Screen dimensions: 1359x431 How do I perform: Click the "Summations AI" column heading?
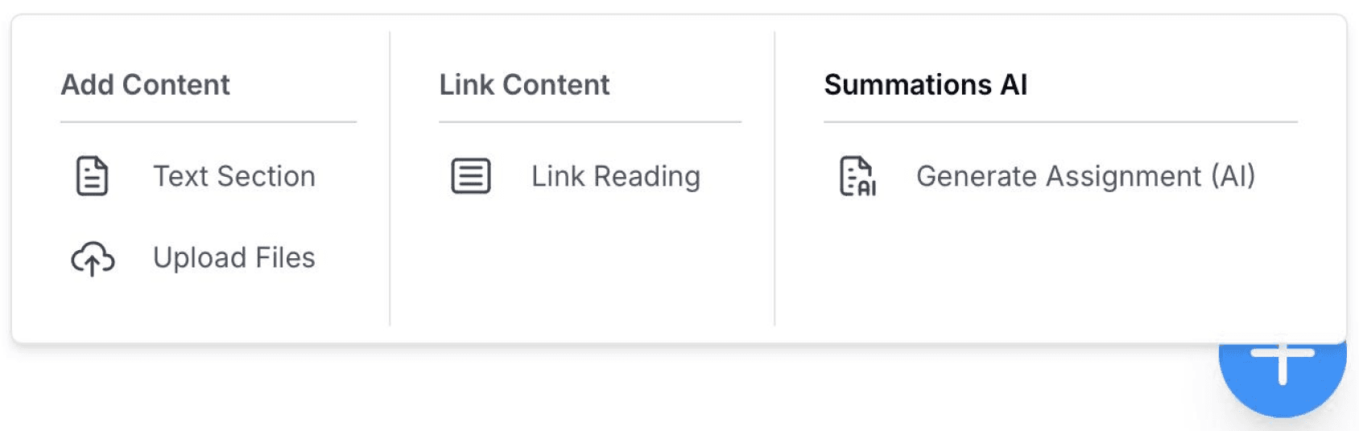pos(926,84)
